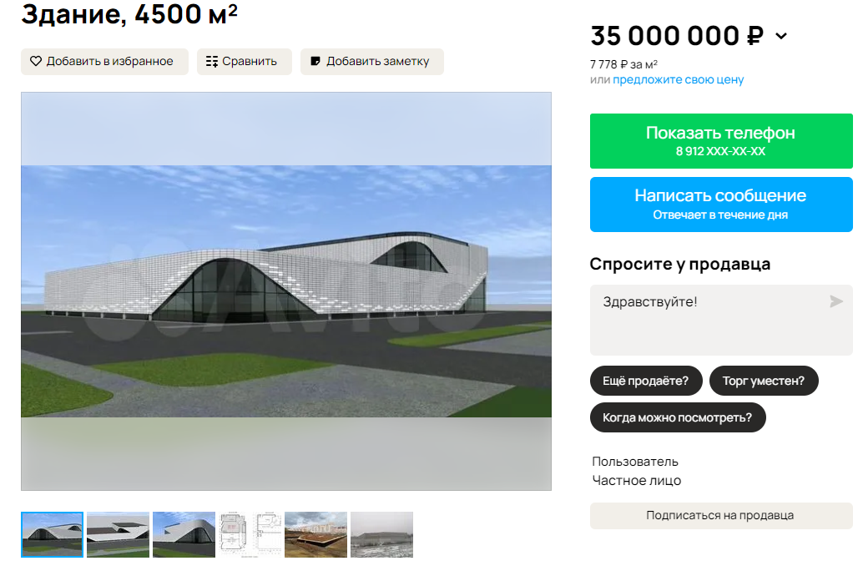Select the third building render thumbnail
This screenshot has width=858, height=576.
click(184, 534)
